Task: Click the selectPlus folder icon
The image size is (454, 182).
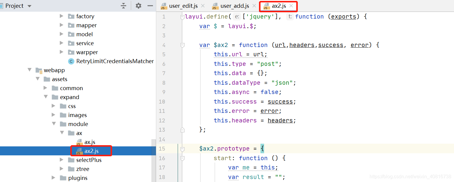Action: pos(71,160)
